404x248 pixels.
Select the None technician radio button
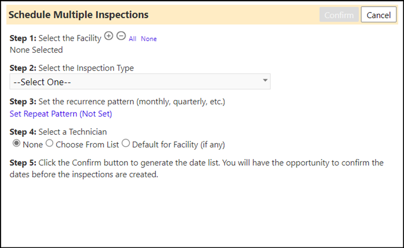17,143
